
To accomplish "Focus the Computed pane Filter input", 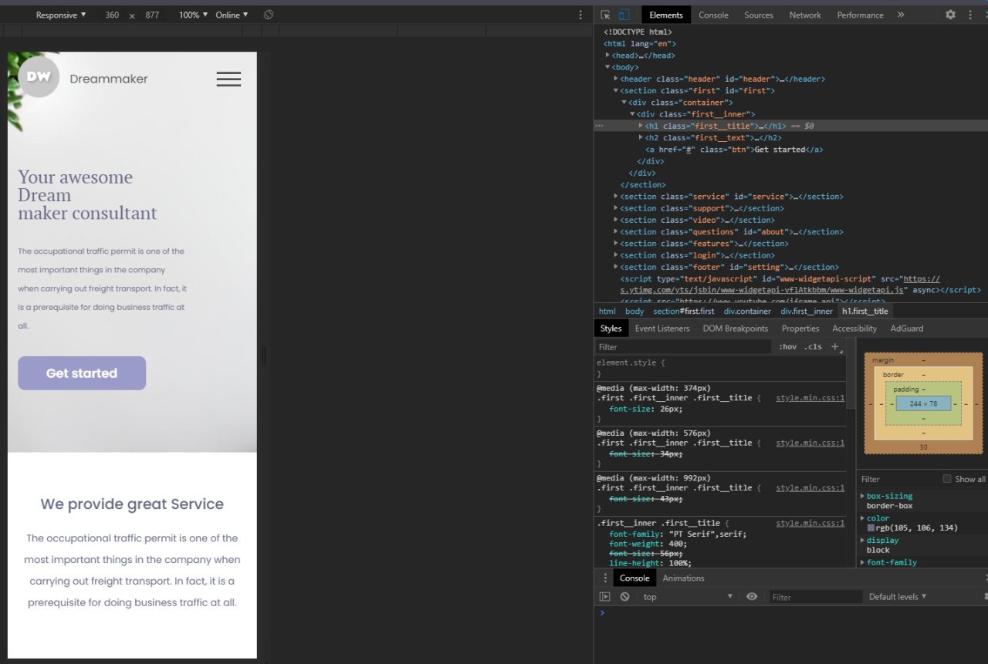I will [899, 479].
